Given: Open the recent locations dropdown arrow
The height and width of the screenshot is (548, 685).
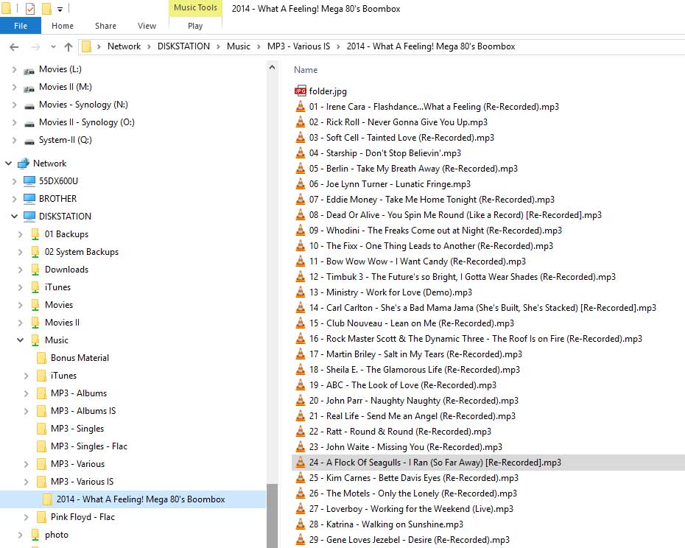Looking at the screenshot, I should (x=53, y=46).
